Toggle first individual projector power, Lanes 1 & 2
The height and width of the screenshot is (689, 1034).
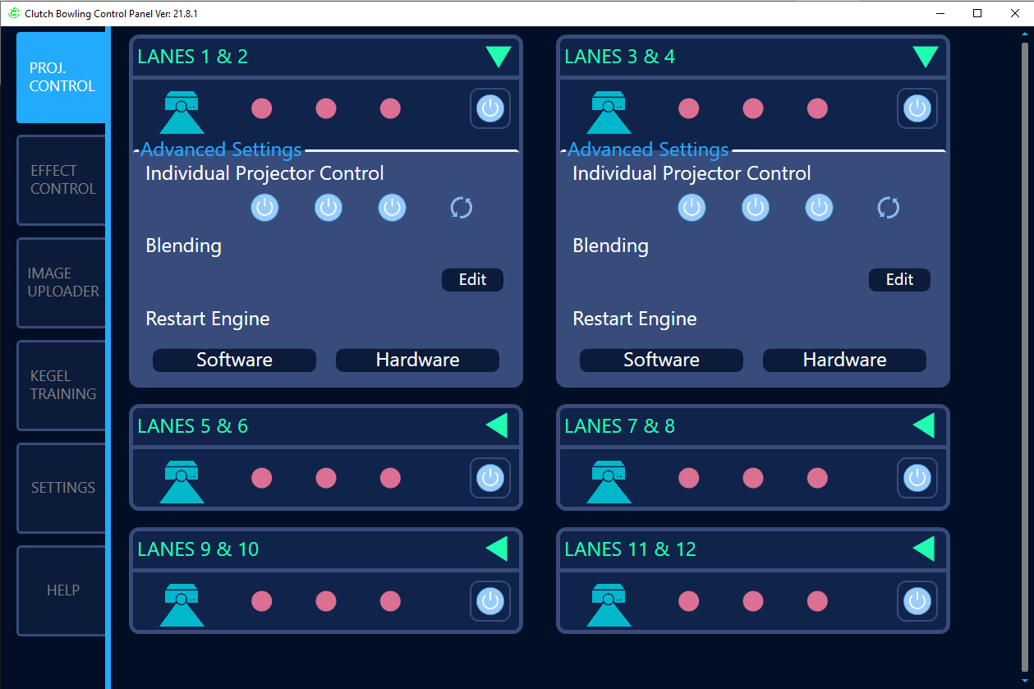pyautogui.click(x=264, y=208)
